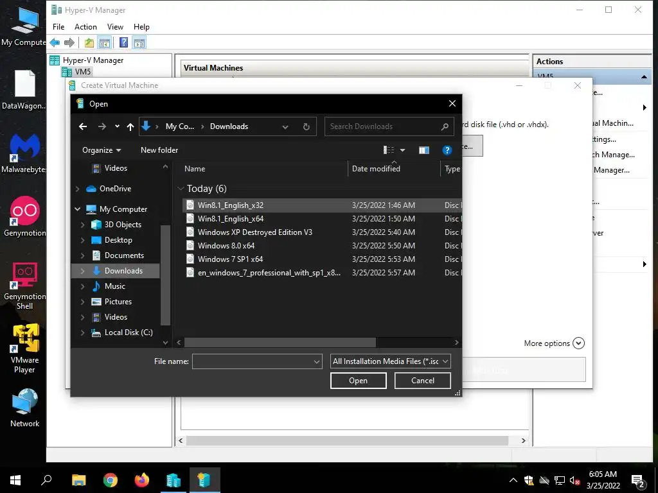Open the Action menu
This screenshot has height=493, width=658.
tap(85, 27)
